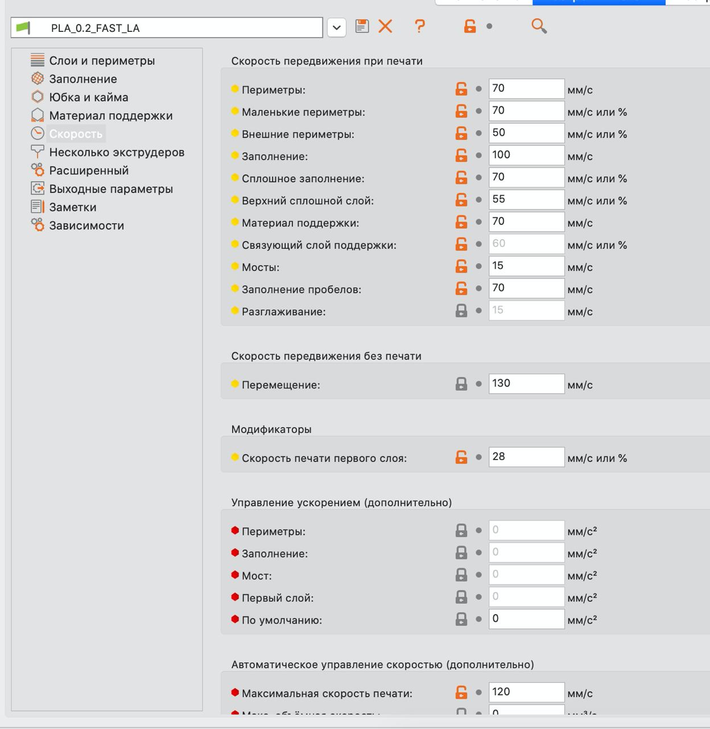Open help via the orange question mark
Viewport: 710px width, 729px height.
coord(420,26)
